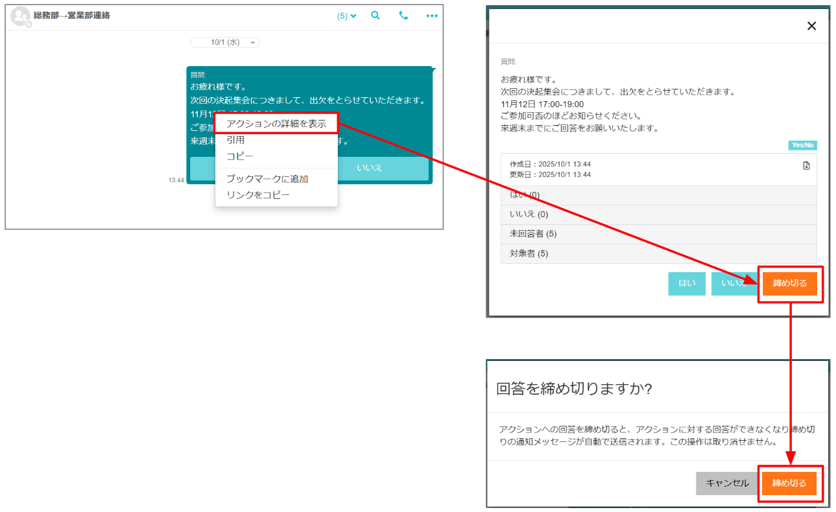Click リンクをコピー in the context menu
Viewport: 836px width, 512px height.
tap(258, 195)
